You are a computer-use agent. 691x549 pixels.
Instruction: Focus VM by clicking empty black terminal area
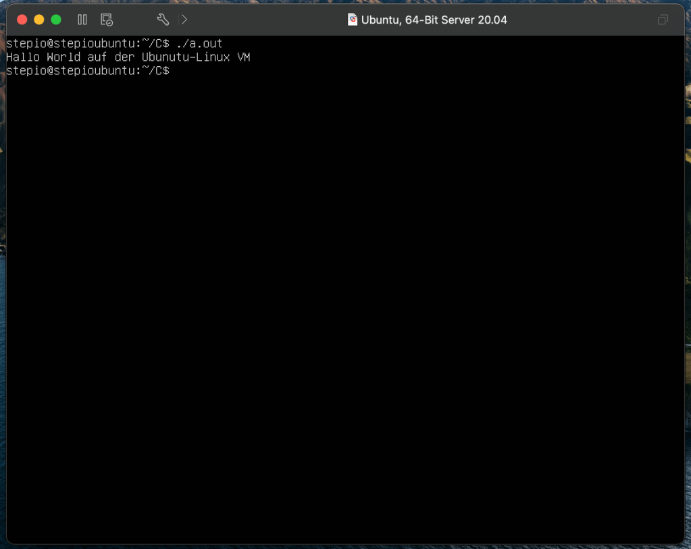click(x=345, y=304)
